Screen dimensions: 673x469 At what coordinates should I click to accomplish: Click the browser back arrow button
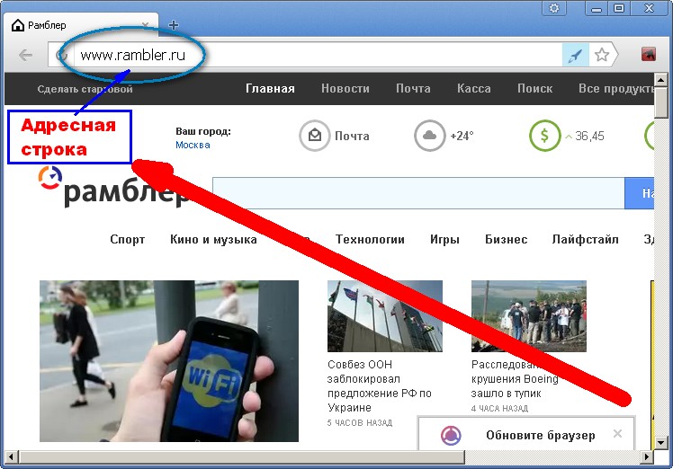pyautogui.click(x=25, y=56)
